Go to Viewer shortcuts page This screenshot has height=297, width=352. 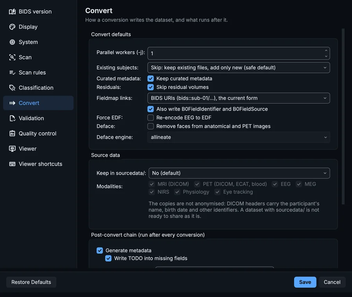point(38,164)
